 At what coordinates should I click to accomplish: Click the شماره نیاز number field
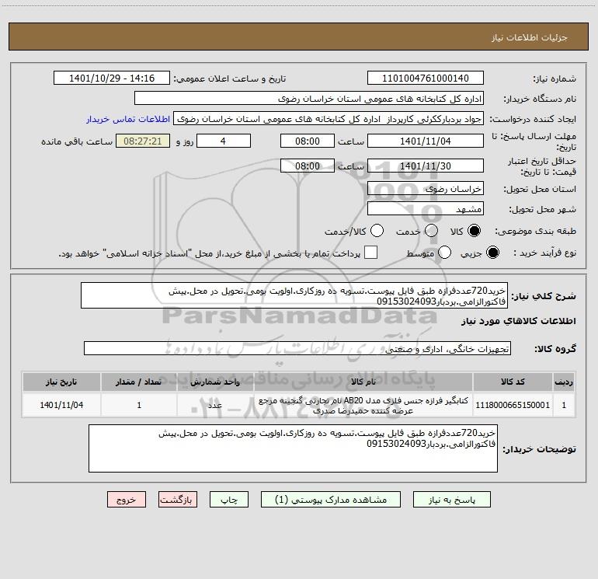[x=426, y=78]
